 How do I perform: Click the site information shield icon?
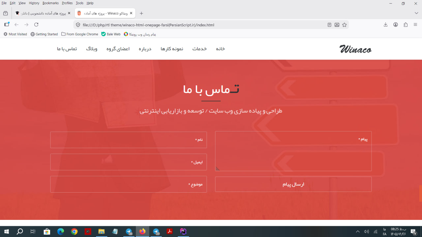[78, 25]
